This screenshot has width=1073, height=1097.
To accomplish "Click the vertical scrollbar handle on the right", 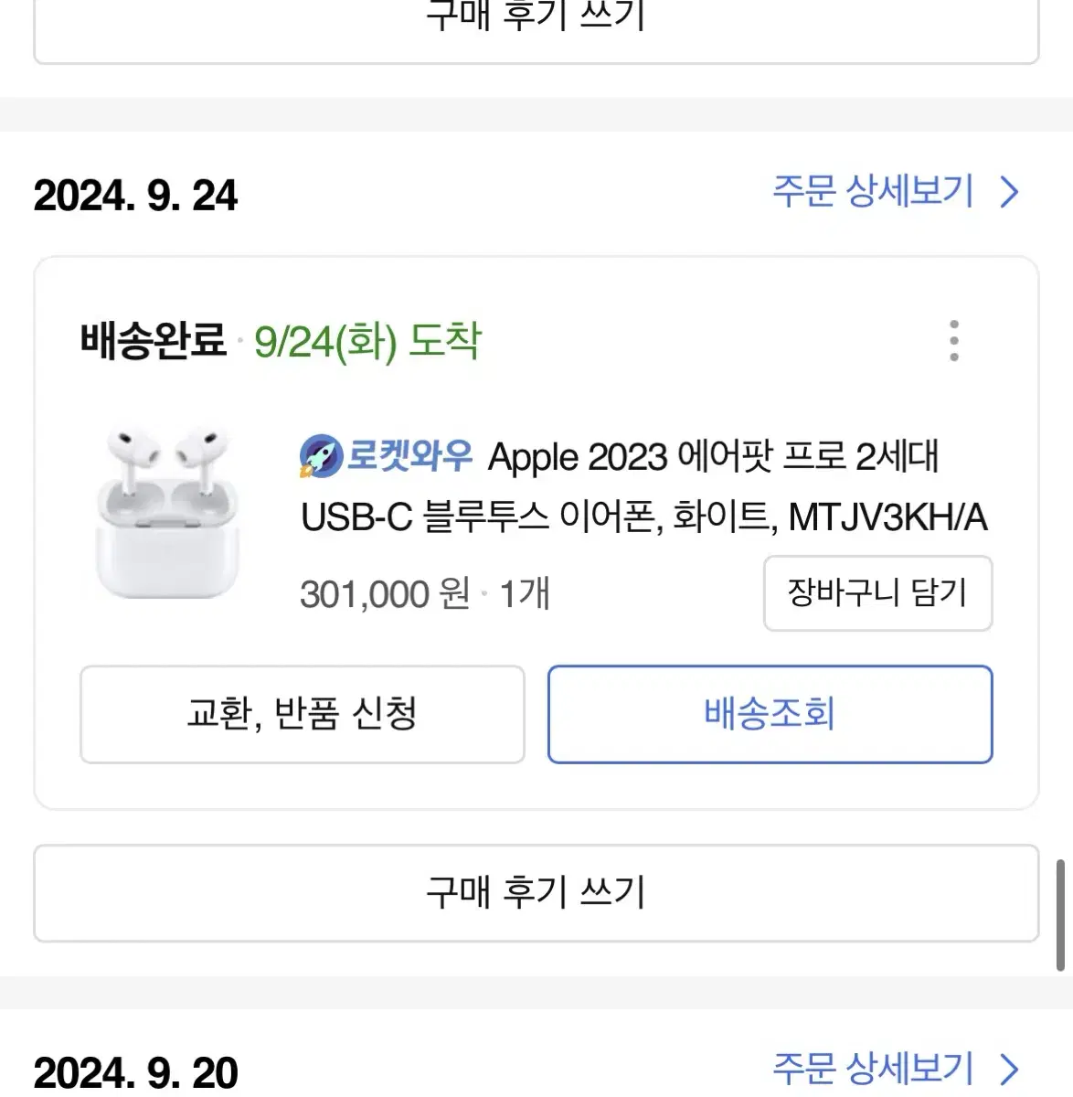I will [1060, 914].
